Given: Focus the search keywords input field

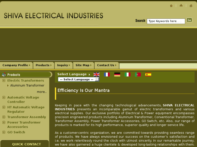Looking at the screenshot, I should [166, 21].
